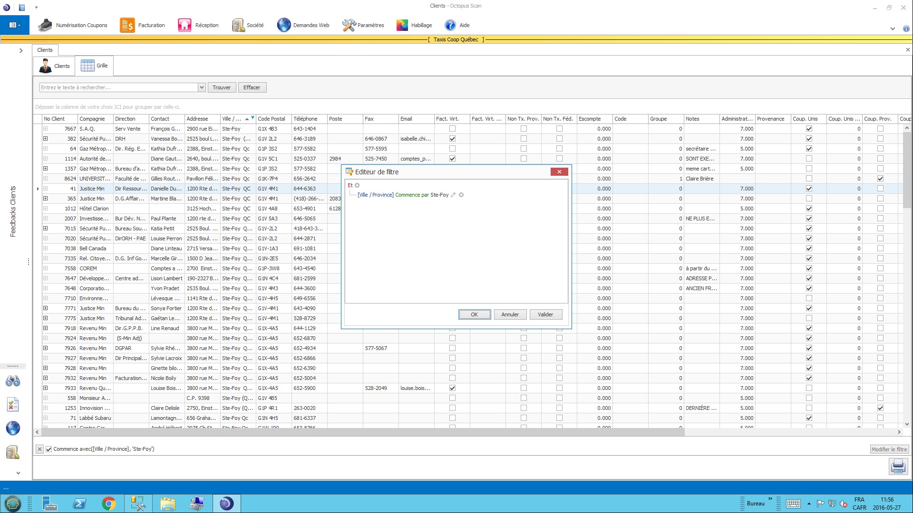913x513 pixels.
Task: Collapse the ribbon with top-right chevron
Action: [893, 28]
